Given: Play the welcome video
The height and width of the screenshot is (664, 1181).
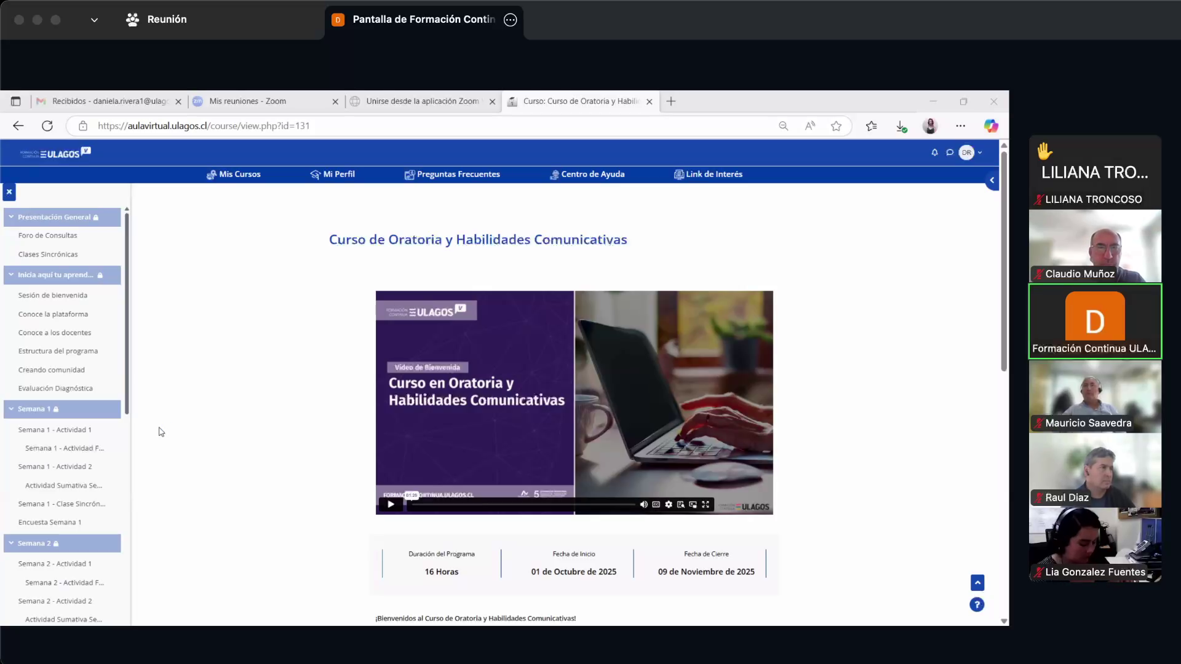Looking at the screenshot, I should click(391, 505).
